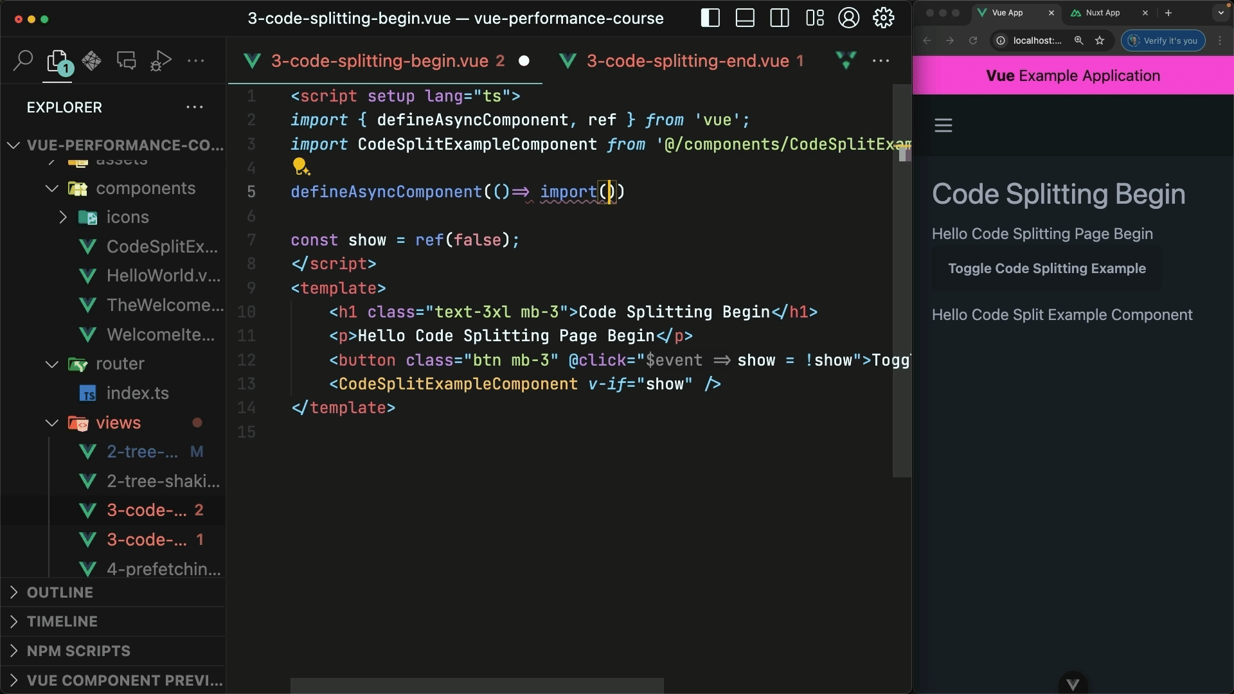The height and width of the screenshot is (694, 1234).
Task: Open the Explorer view icon
Action: (58, 62)
